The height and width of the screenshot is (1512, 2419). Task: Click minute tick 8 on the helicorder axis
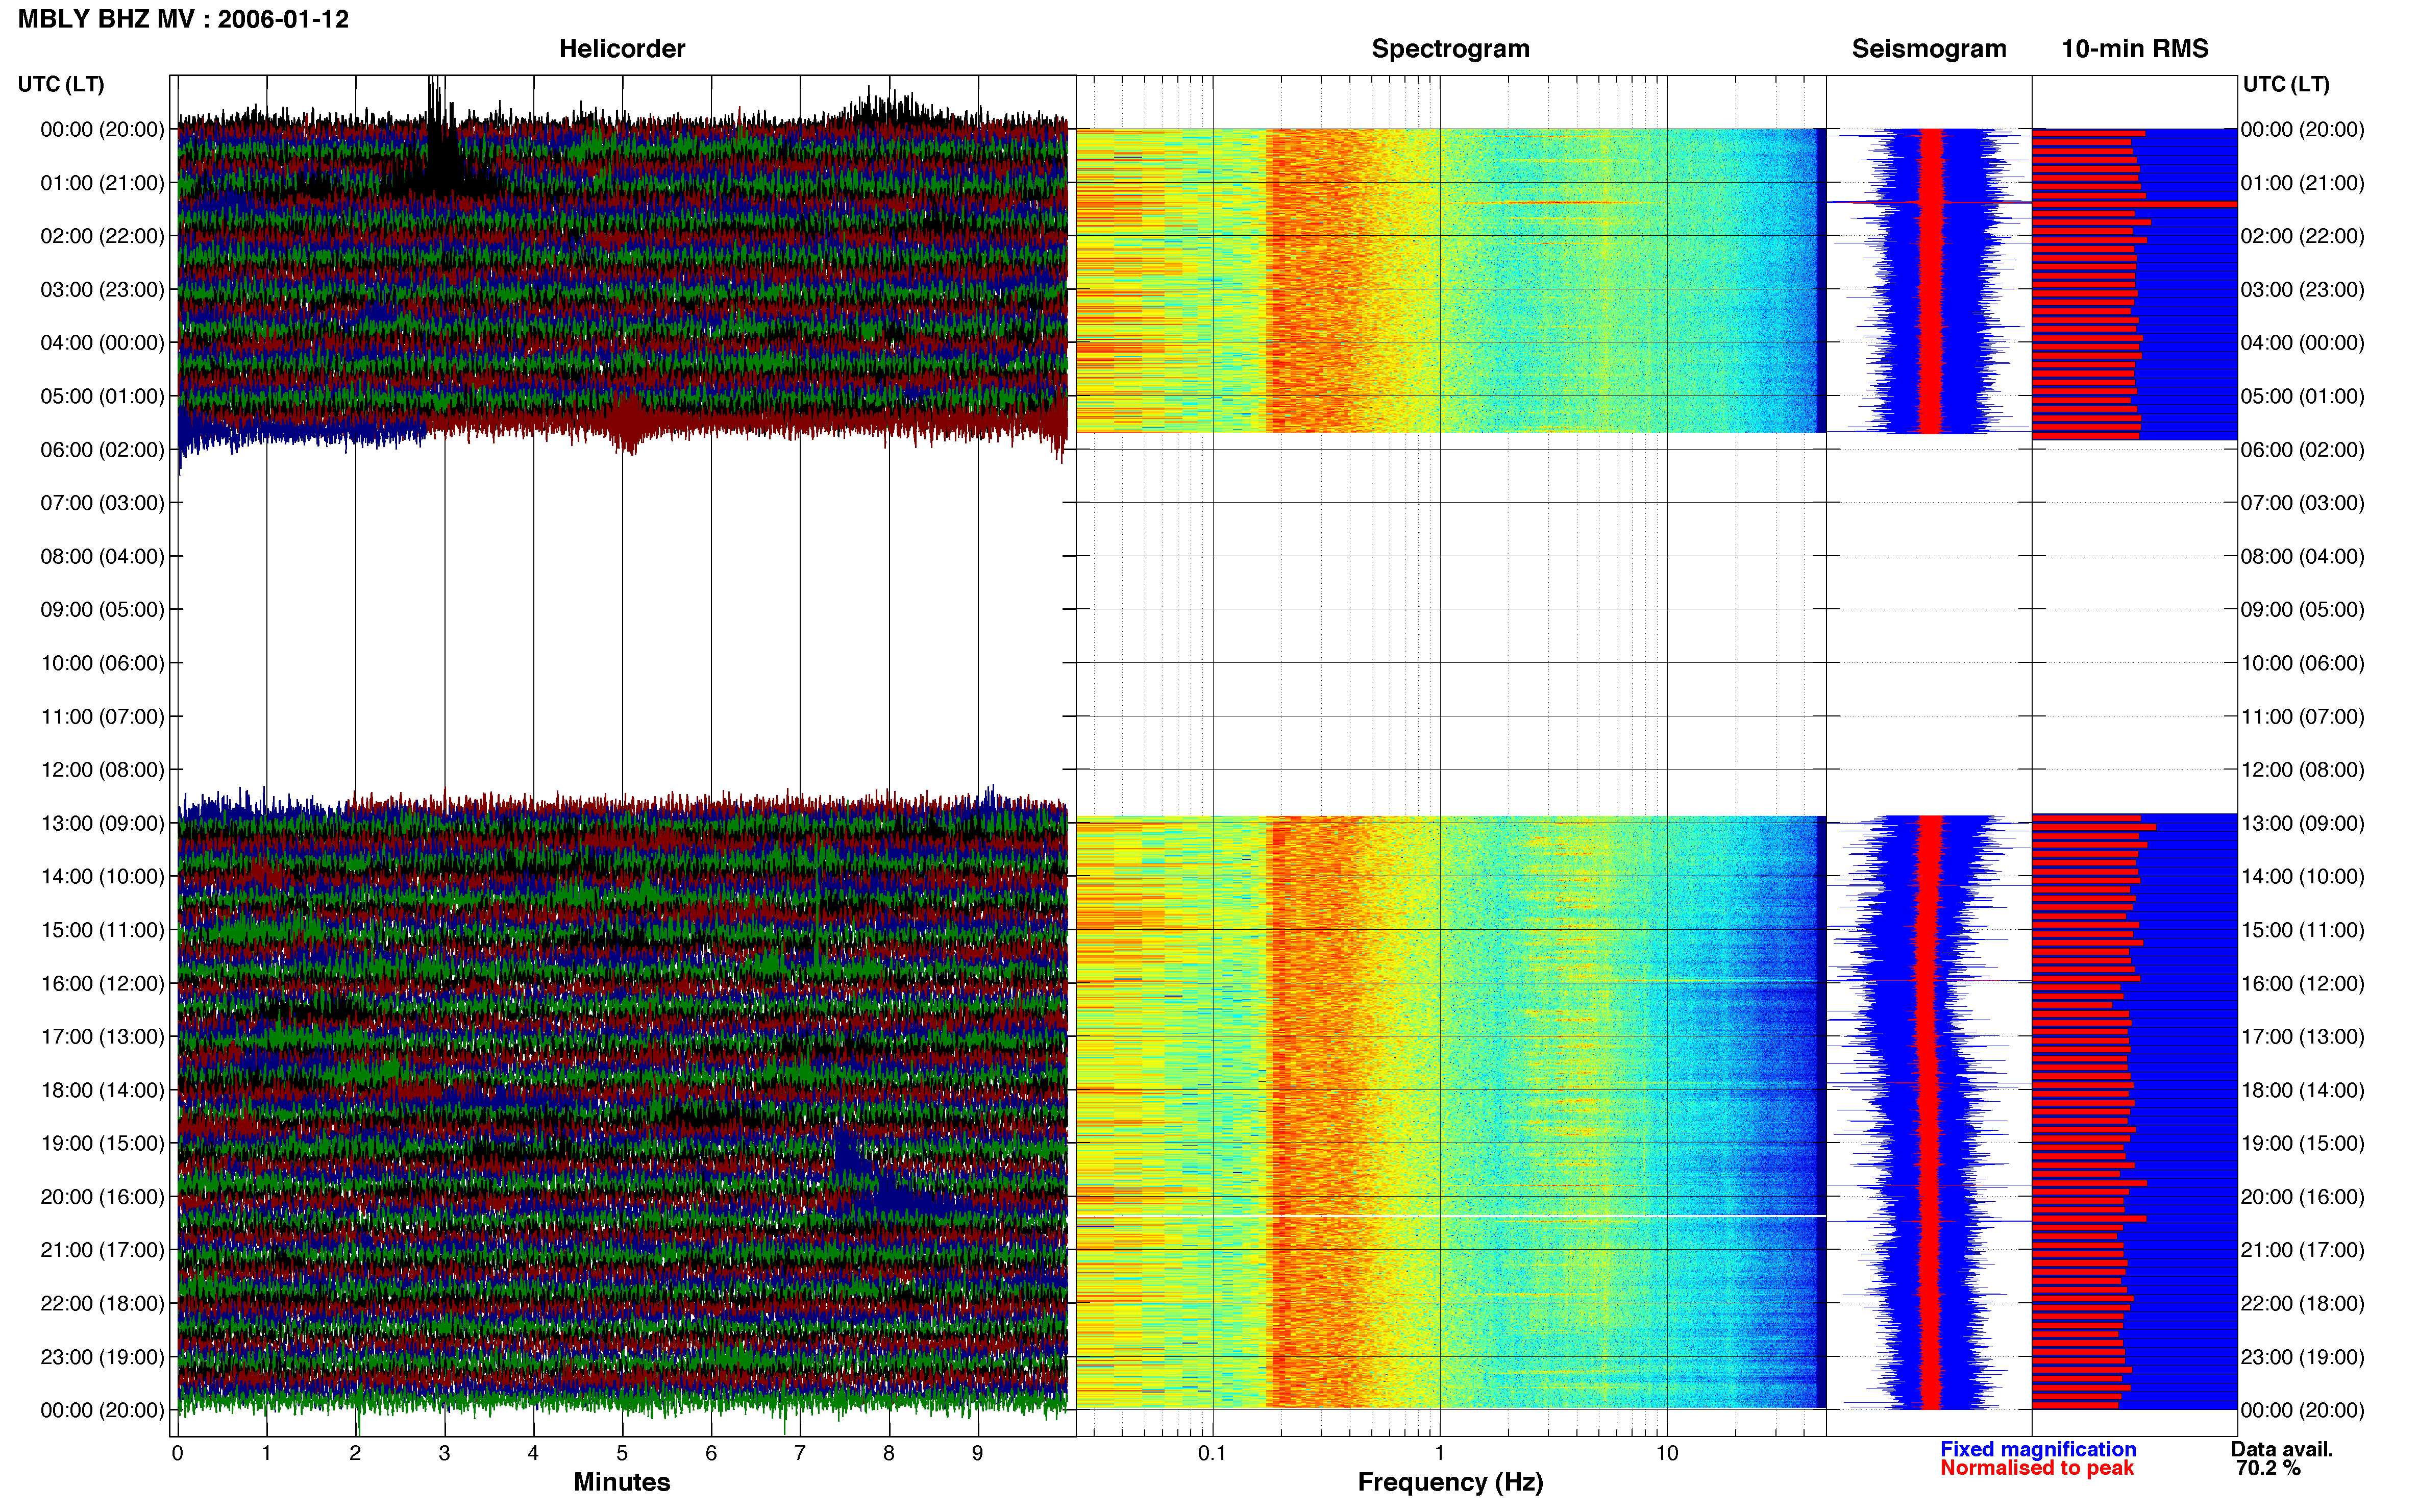(889, 1453)
